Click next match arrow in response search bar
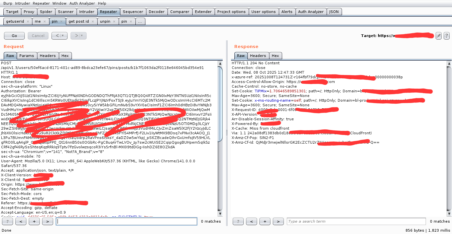 pyautogui.click(x=278, y=221)
